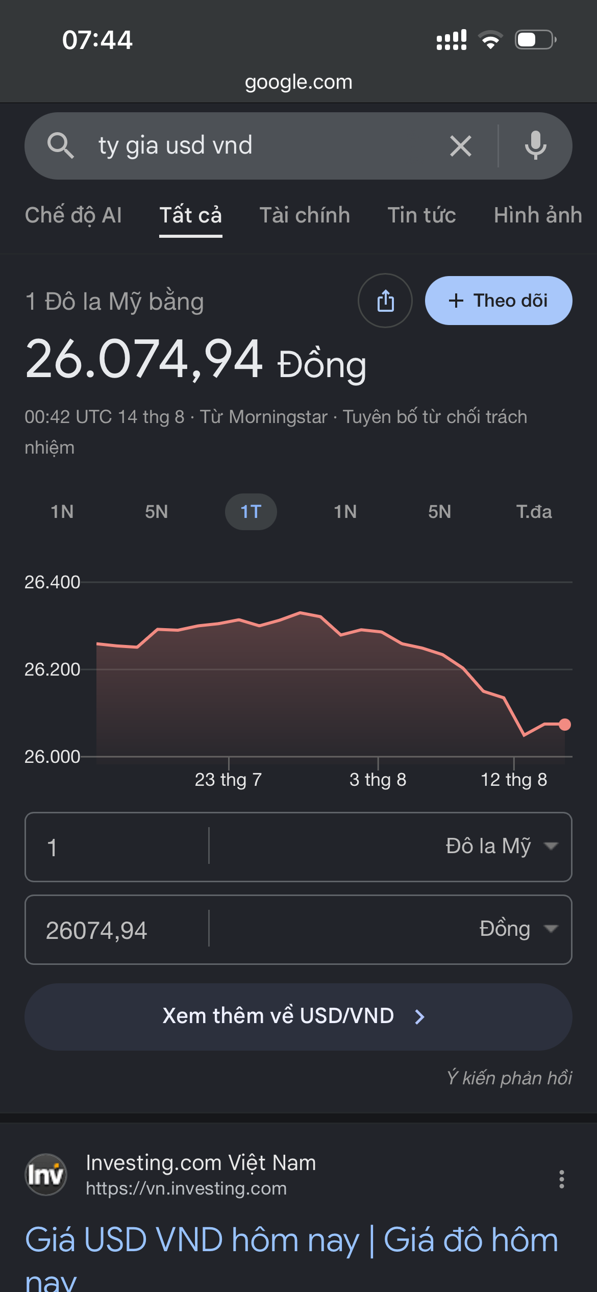This screenshot has width=597, height=1292.
Task: Tap the latest data point on the chart
Action: point(564,725)
